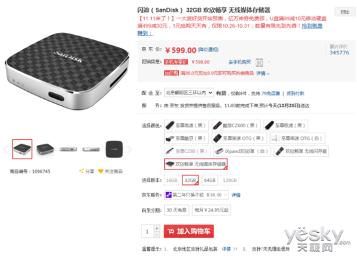Open the delivery region dropdown 北京朝阳区三环以内
Viewport: 357px width, 260px height.
(189, 92)
